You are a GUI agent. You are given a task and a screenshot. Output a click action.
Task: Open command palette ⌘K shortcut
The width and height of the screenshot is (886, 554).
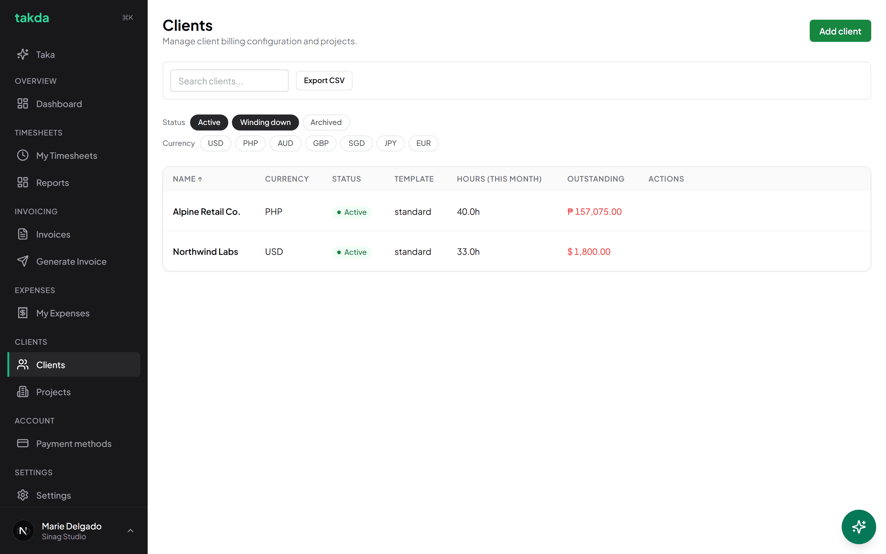(127, 18)
